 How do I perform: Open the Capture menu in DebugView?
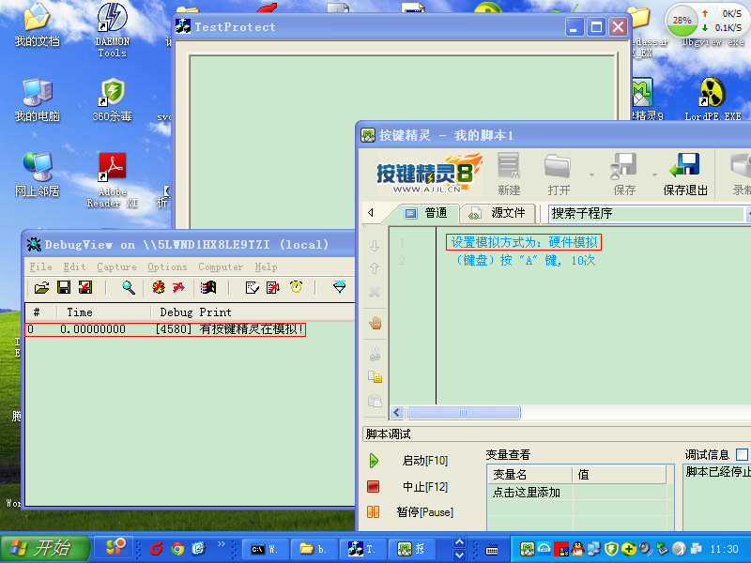tap(116, 267)
